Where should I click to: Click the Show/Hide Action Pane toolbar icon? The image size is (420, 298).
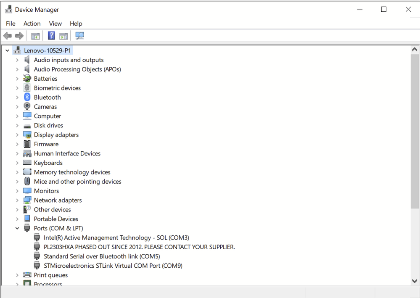click(x=63, y=36)
